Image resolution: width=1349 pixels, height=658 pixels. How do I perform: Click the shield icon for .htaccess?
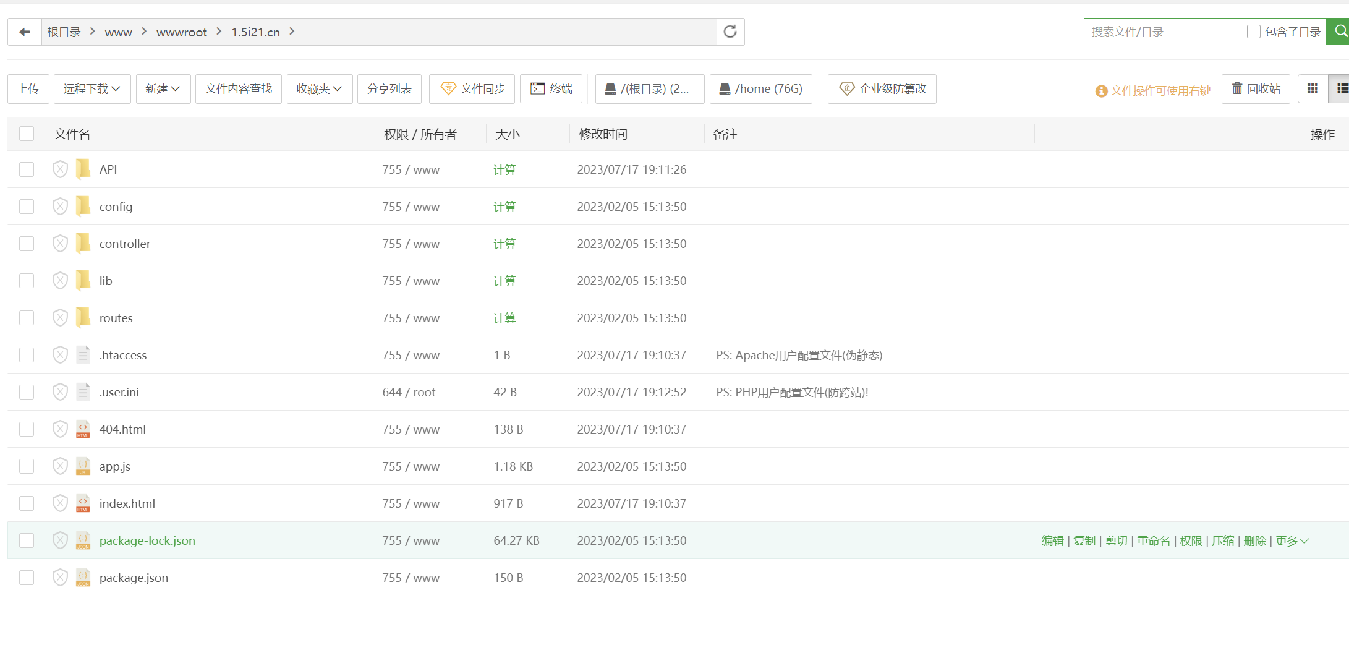tap(60, 355)
